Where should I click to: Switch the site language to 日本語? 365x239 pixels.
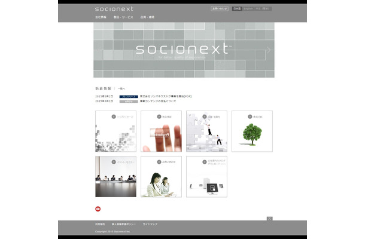point(237,8)
